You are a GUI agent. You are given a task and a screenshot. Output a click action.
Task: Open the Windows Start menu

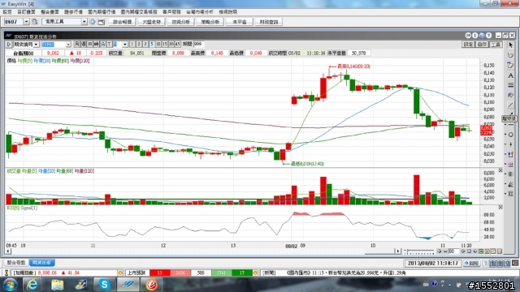pos(11,285)
